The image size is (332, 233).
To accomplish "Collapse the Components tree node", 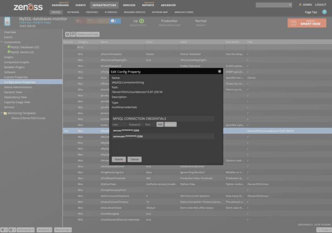I will pyautogui.click(x=2, y=42).
